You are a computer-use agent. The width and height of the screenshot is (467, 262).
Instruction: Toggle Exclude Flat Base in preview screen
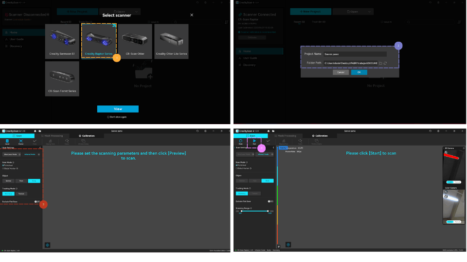point(37,201)
